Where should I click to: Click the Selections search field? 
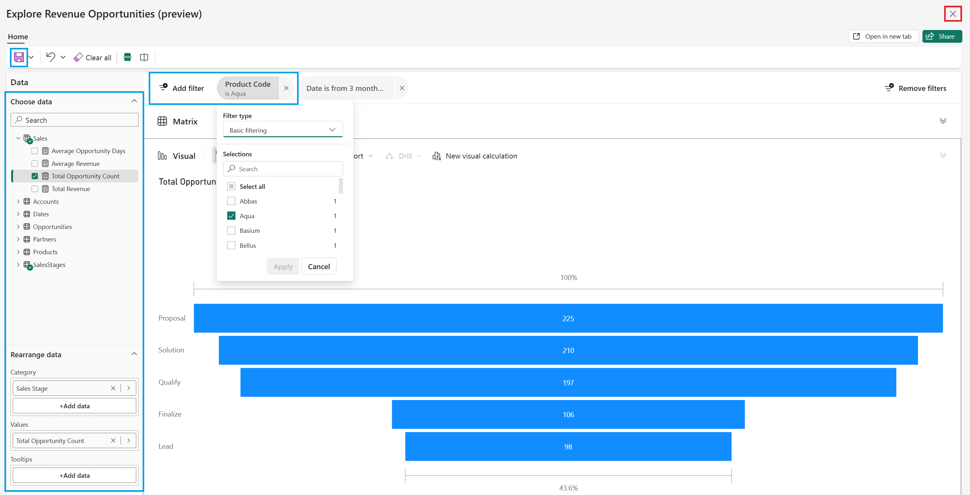(283, 169)
